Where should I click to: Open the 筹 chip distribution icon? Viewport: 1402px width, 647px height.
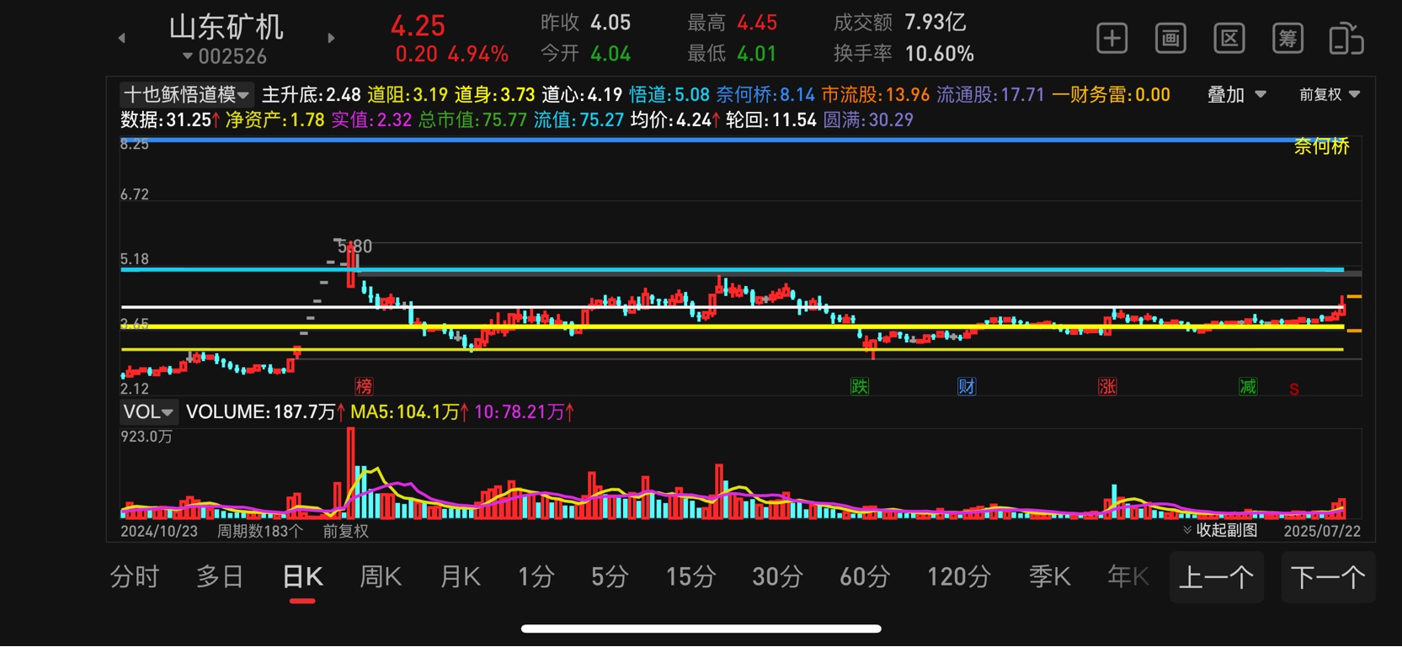pos(1287,39)
